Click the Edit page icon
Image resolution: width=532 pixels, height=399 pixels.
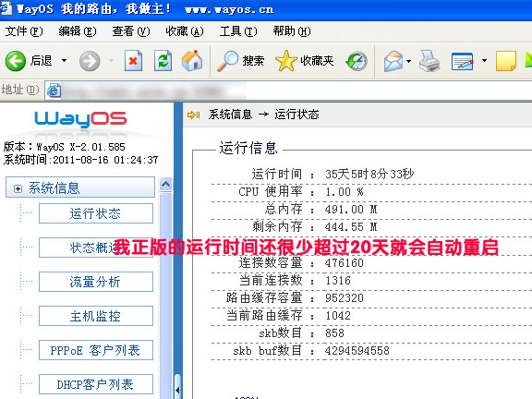pos(462,61)
